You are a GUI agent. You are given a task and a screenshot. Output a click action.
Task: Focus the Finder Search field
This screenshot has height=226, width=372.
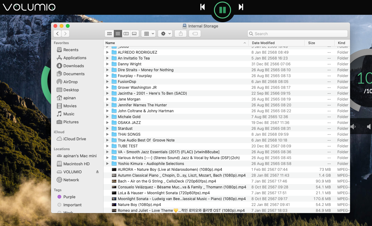(x=297, y=34)
